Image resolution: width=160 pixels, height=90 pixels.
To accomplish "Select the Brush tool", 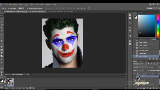I will [x=1, y=37].
